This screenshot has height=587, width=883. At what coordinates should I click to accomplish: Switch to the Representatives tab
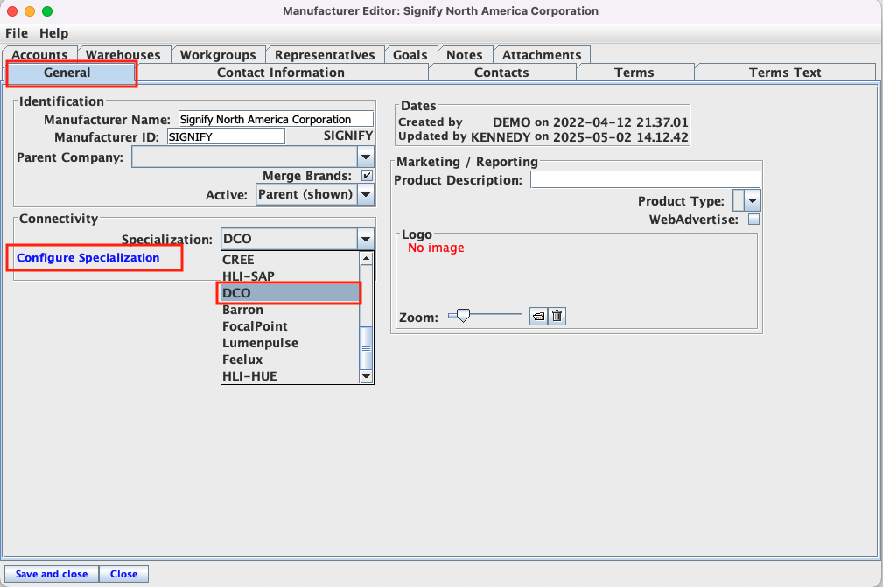tap(325, 54)
